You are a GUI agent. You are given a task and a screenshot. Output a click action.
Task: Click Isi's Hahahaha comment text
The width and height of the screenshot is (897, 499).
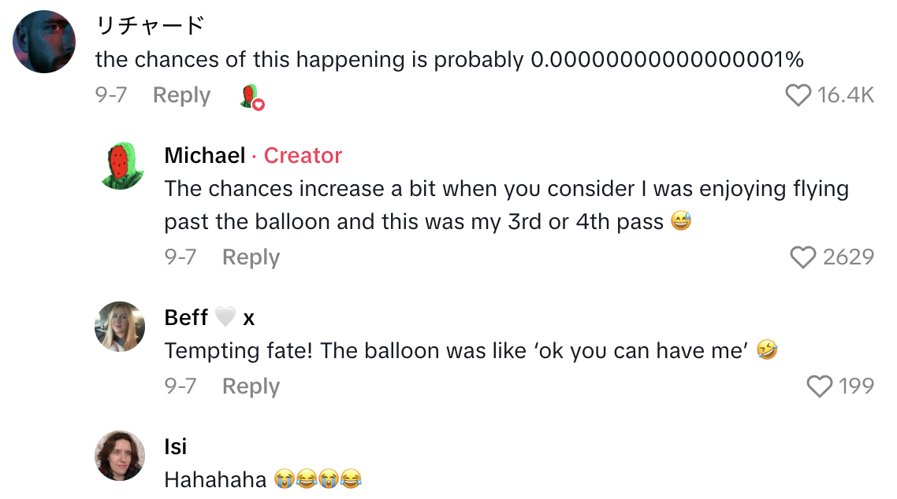[215, 479]
